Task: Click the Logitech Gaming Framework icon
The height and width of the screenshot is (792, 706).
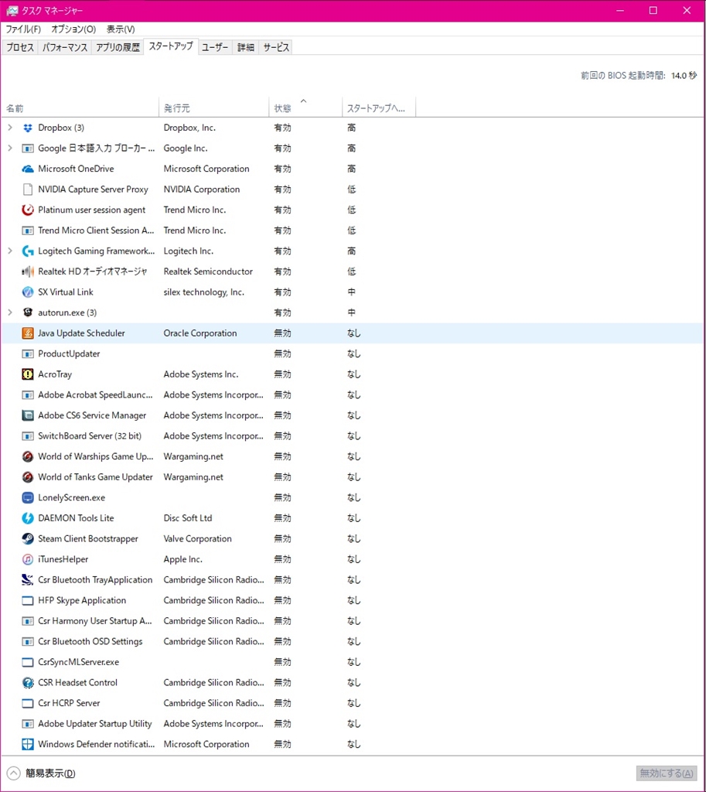Action: coord(28,251)
